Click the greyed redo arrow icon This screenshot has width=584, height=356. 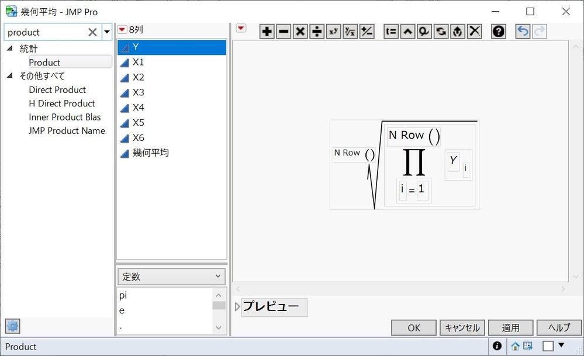(540, 32)
